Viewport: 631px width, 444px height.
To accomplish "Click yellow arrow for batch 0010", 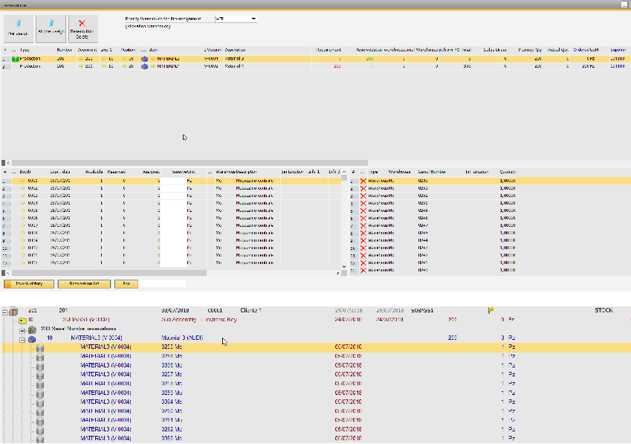I will pyautogui.click(x=23, y=248).
